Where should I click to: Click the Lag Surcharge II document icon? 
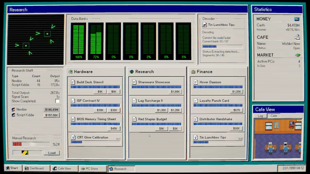point(134,100)
